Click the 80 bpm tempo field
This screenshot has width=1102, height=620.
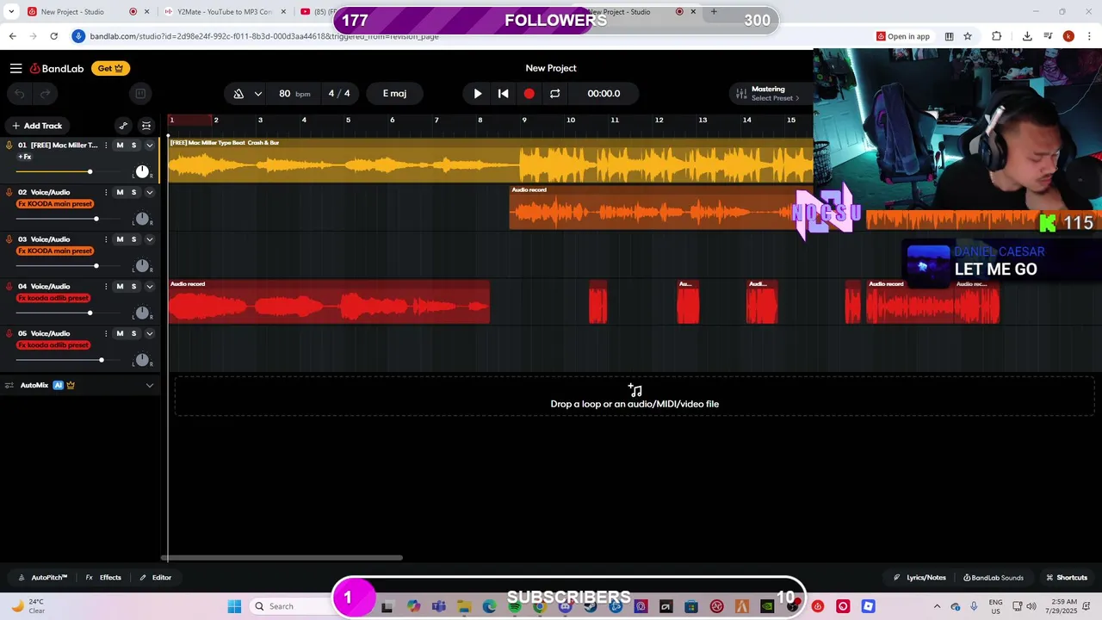pyautogui.click(x=294, y=94)
